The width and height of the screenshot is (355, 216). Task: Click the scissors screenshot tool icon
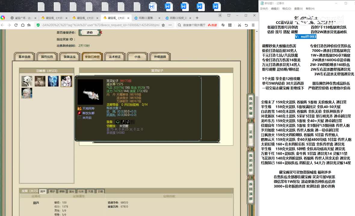(x=239, y=25)
